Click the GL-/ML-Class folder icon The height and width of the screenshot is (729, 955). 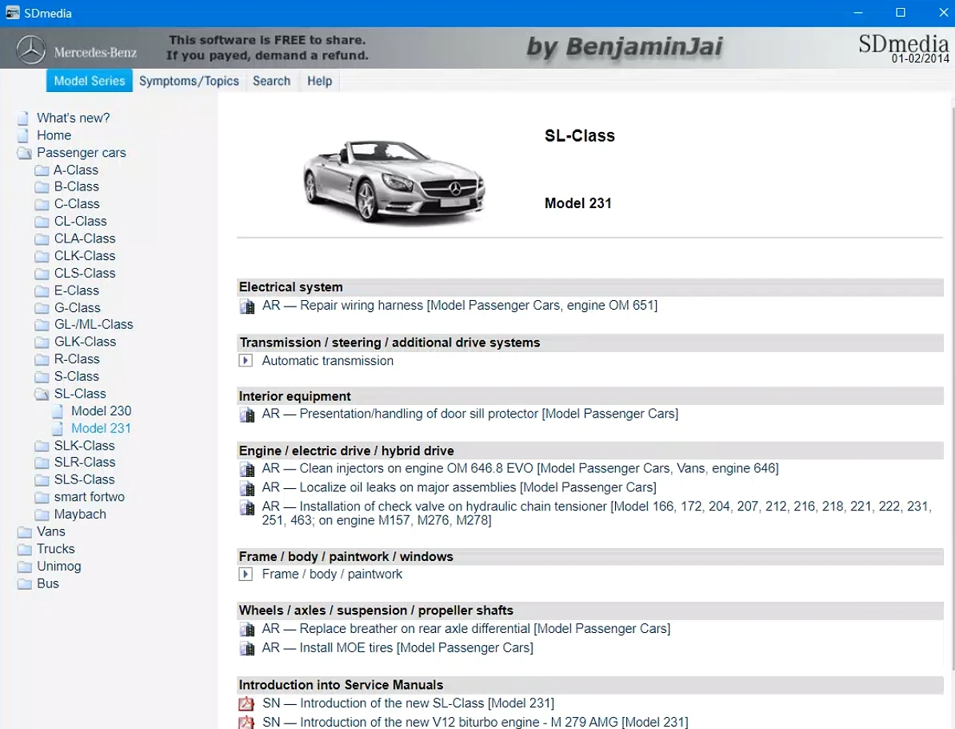(x=42, y=325)
